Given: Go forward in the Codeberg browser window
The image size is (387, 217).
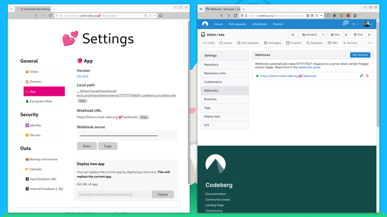Looking at the screenshot, I should click(x=229, y=16).
